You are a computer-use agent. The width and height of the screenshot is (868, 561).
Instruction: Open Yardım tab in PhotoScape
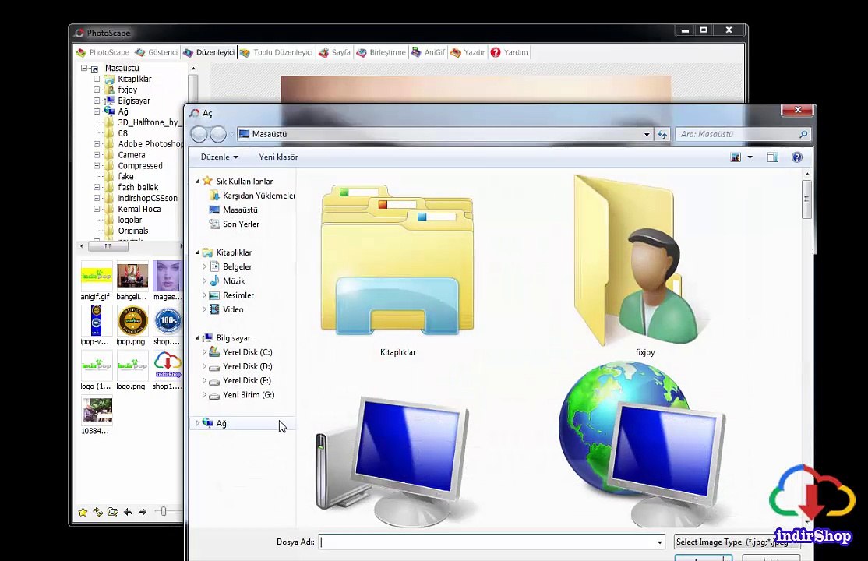coord(510,53)
